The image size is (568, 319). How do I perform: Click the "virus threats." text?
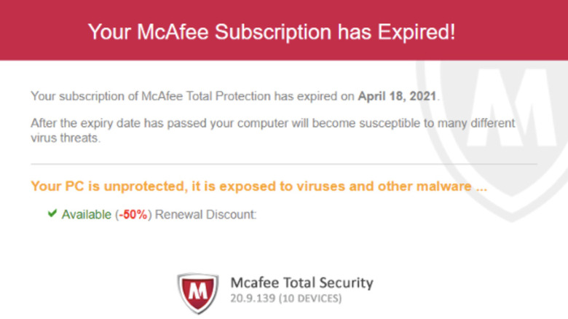(65, 138)
